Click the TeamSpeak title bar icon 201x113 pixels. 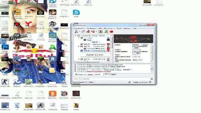click(x=74, y=25)
